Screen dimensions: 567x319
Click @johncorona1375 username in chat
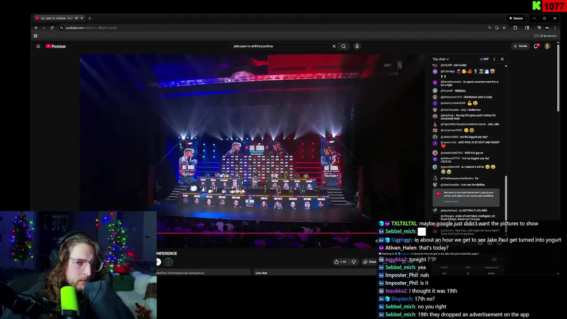(450, 97)
